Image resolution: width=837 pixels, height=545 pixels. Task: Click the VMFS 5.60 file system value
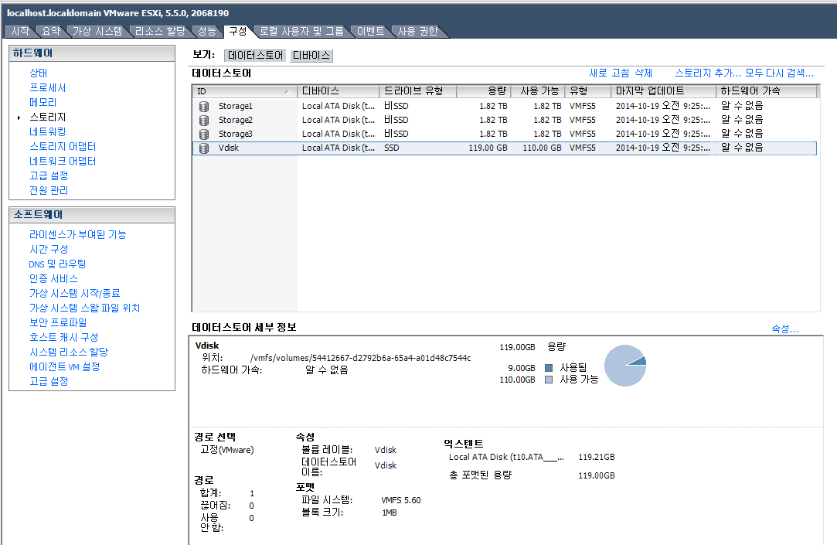click(x=401, y=501)
